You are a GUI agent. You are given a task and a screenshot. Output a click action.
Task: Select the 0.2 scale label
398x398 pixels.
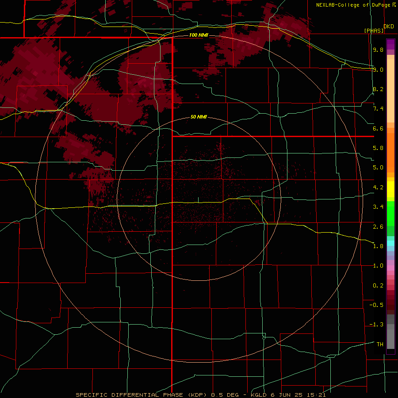378,286
